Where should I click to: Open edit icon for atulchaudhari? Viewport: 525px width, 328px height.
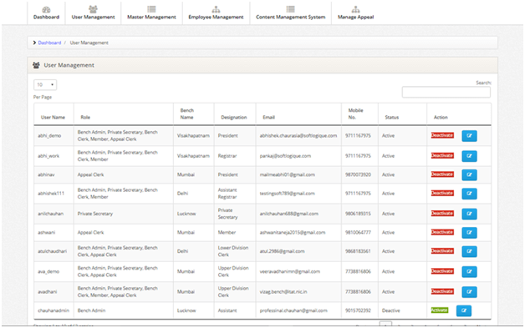tap(469, 251)
